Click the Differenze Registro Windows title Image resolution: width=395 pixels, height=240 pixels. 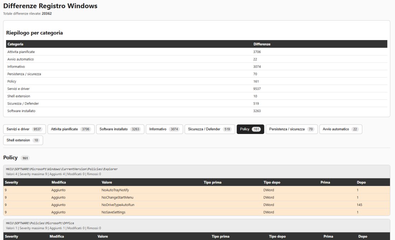click(50, 6)
